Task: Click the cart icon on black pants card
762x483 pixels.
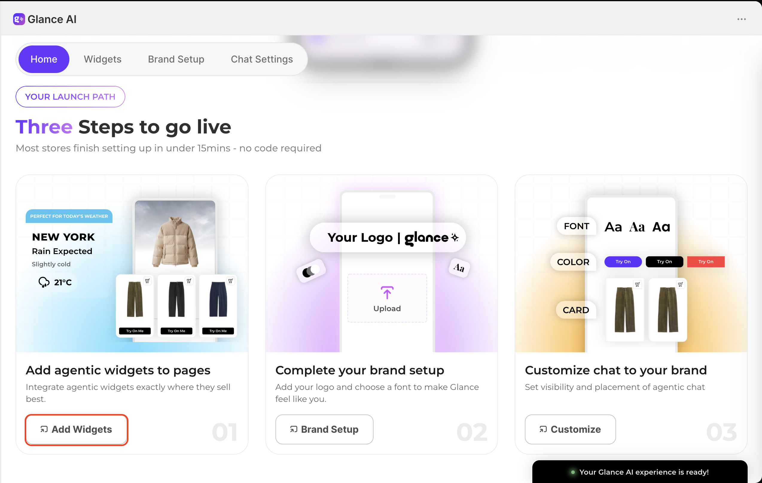Action: pos(189,281)
